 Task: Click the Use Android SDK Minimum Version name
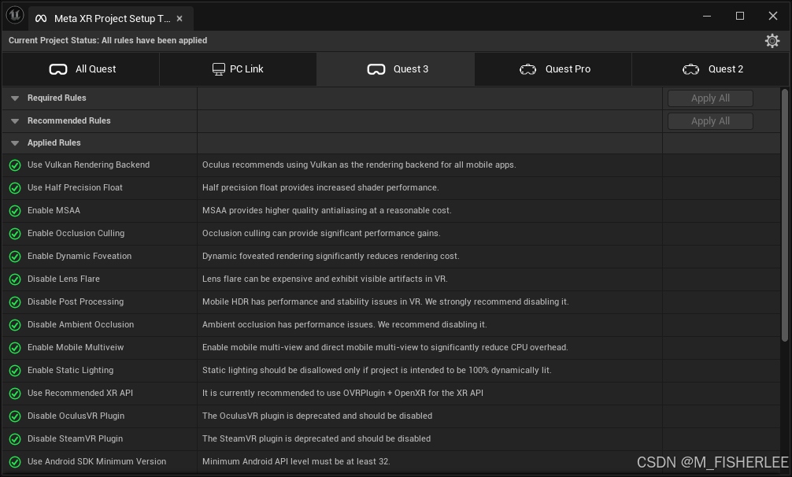pyautogui.click(x=97, y=461)
